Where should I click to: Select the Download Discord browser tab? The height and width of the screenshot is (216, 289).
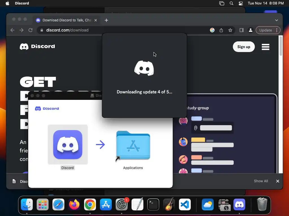[x=66, y=20]
